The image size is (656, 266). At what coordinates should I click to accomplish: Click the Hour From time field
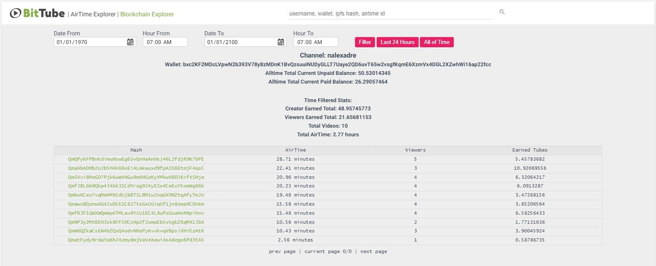[165, 42]
